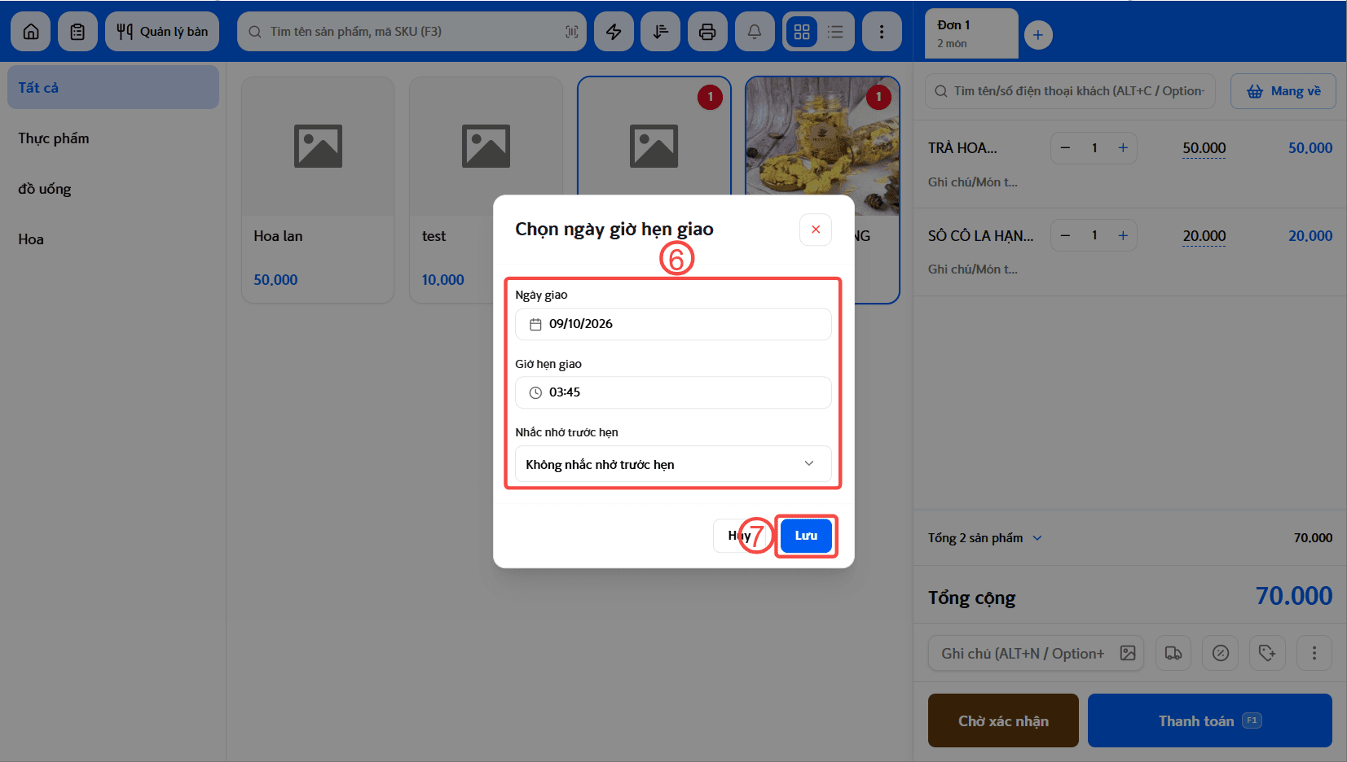The width and height of the screenshot is (1347, 762).
Task: Increase TRÀ HOA quantity with plus
Action: (x=1123, y=148)
